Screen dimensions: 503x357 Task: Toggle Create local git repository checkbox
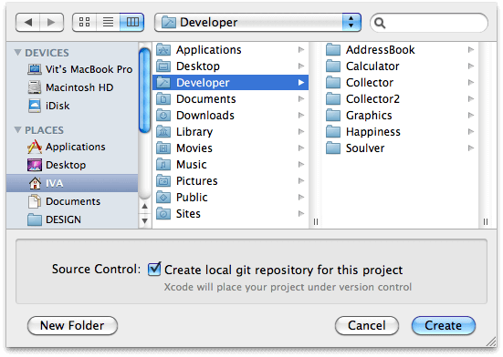click(x=154, y=269)
